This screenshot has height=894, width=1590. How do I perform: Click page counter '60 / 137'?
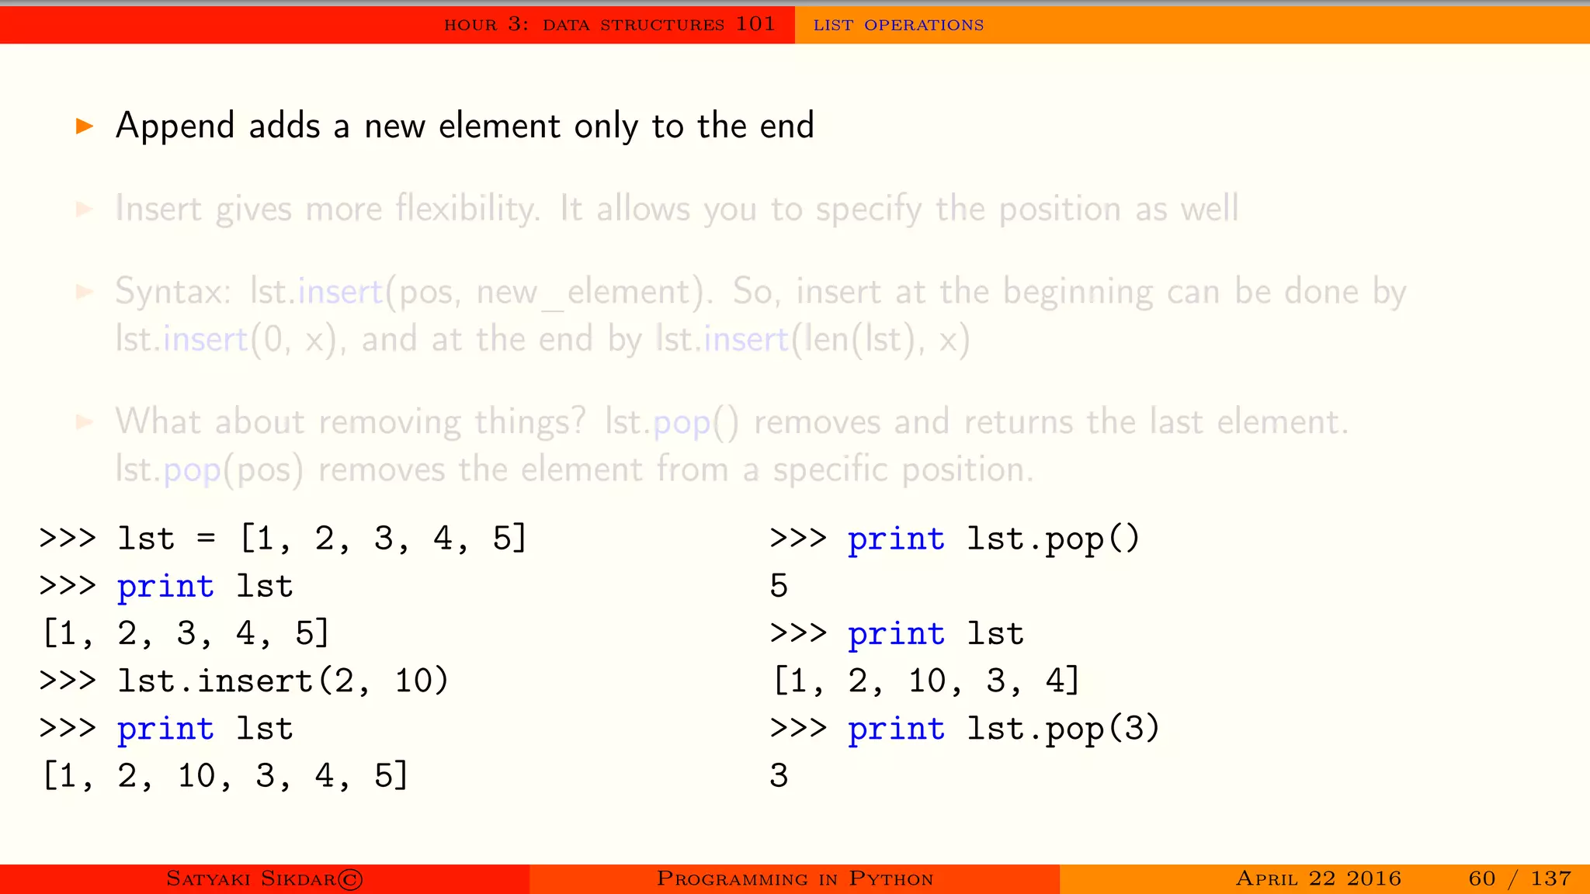(x=1519, y=878)
